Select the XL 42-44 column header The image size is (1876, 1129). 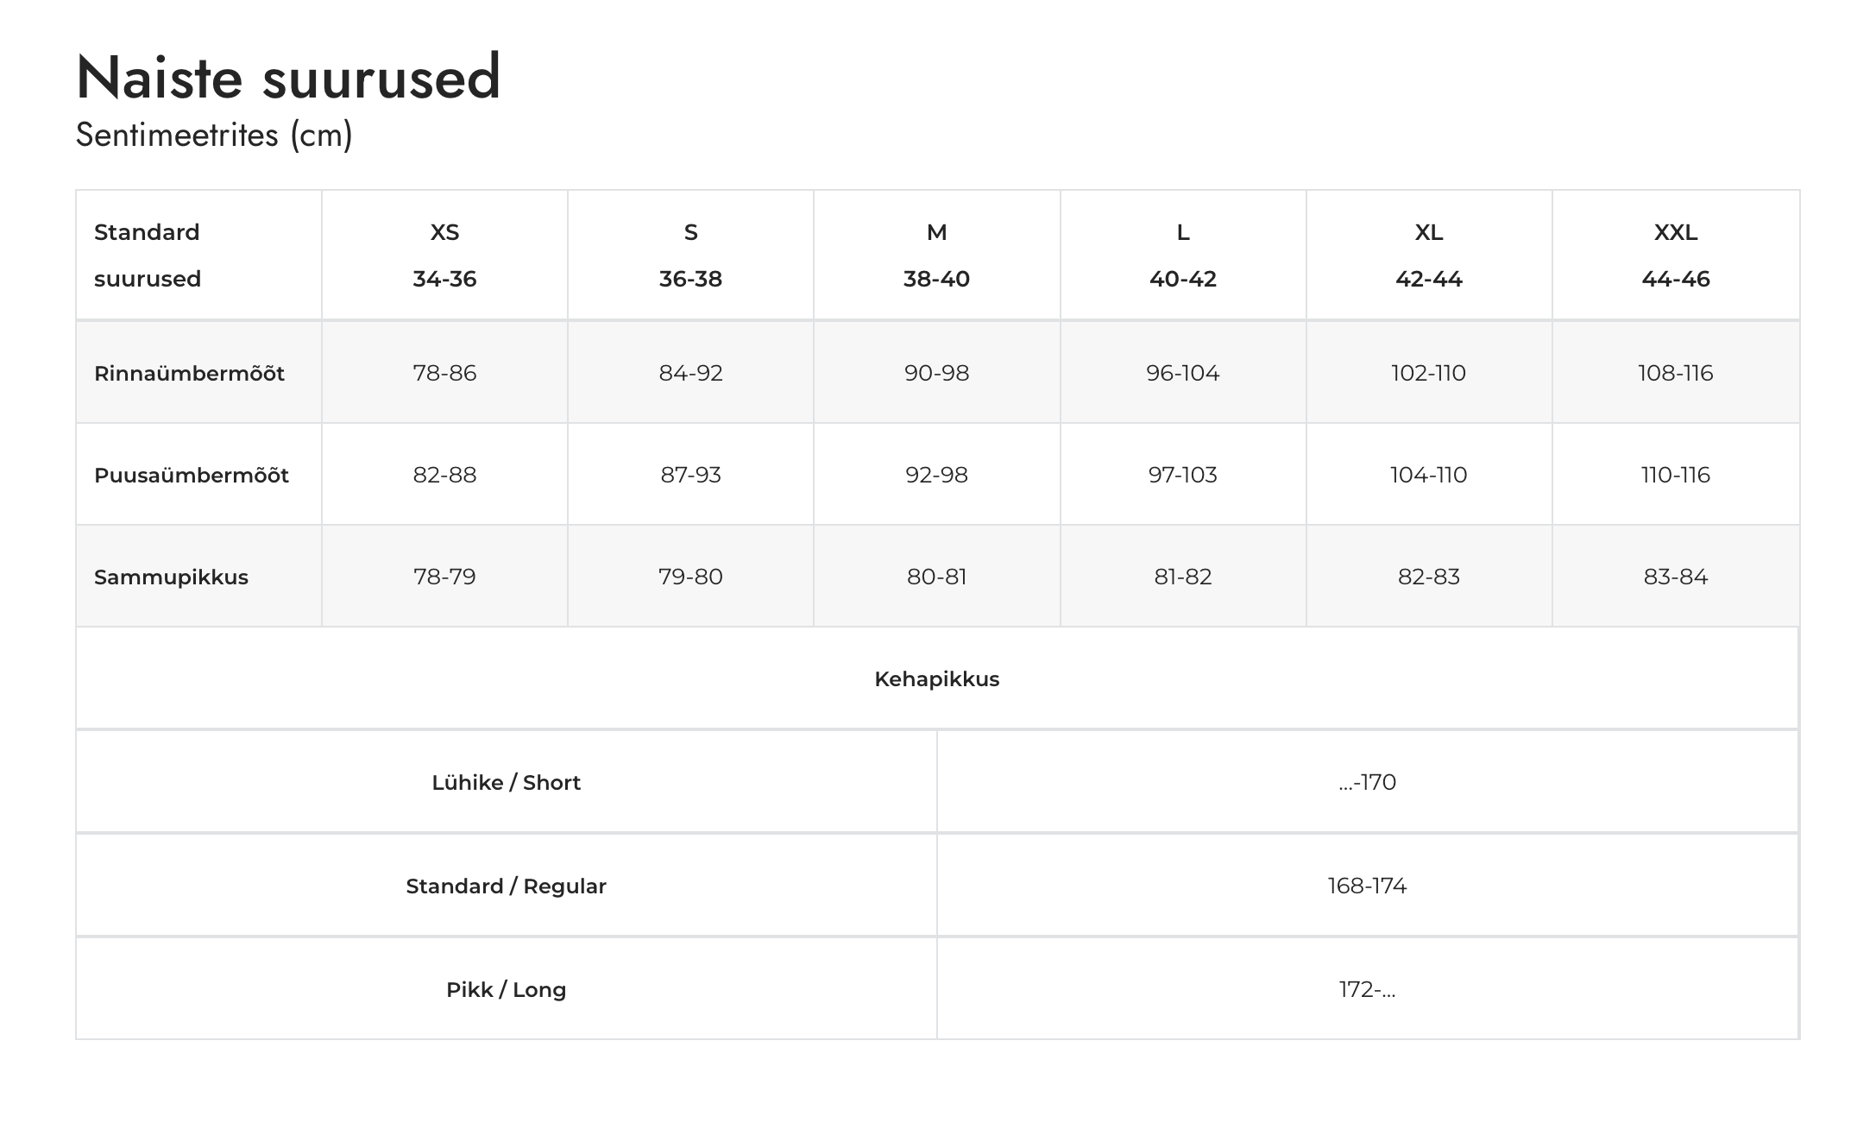click(x=1428, y=255)
